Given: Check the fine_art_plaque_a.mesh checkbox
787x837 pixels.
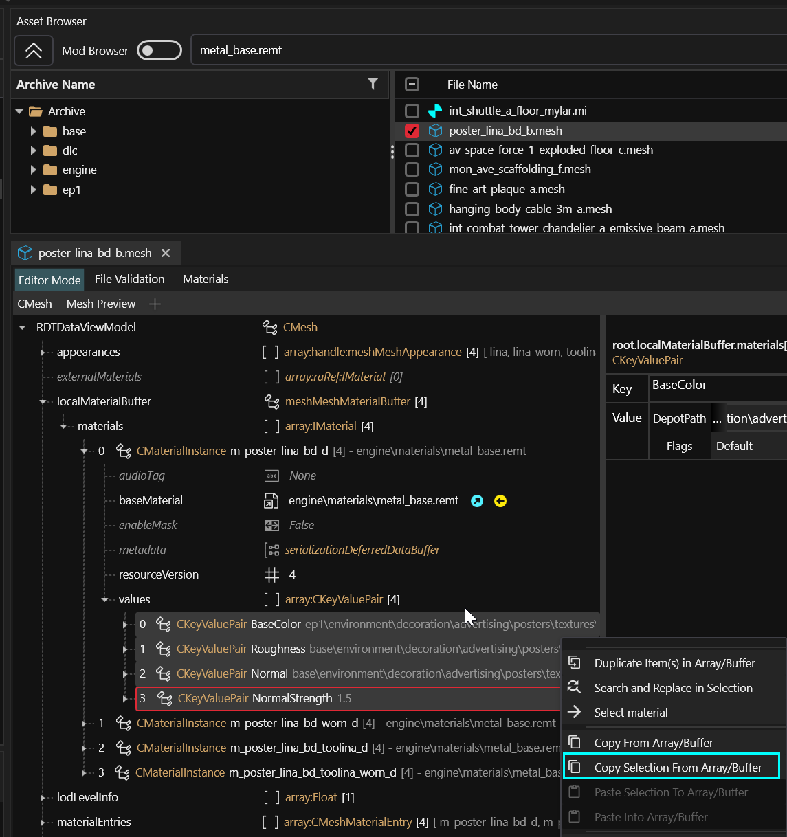Looking at the screenshot, I should coord(412,189).
